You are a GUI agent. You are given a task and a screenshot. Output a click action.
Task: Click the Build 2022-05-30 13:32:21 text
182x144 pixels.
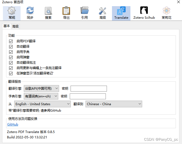27,137
